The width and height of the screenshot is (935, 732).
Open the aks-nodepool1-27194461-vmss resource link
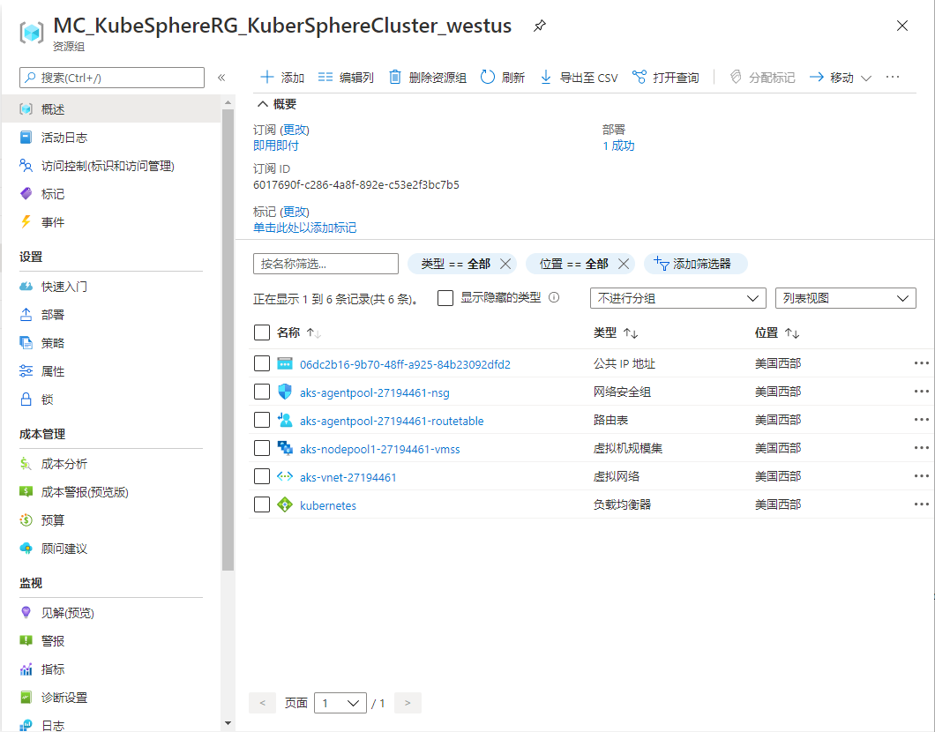(379, 449)
